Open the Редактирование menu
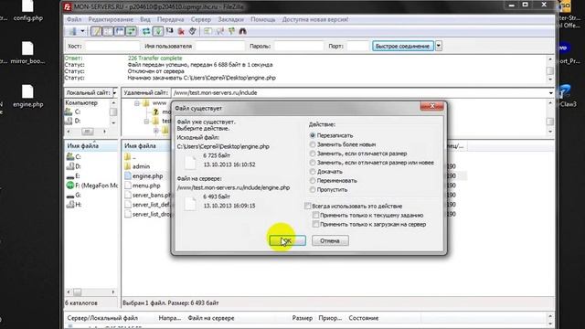This screenshot has height=329, width=585. tap(111, 19)
